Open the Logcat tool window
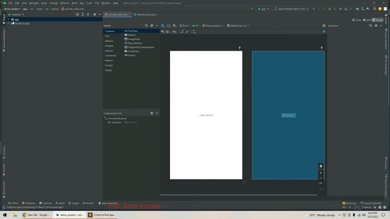 tap(74, 203)
